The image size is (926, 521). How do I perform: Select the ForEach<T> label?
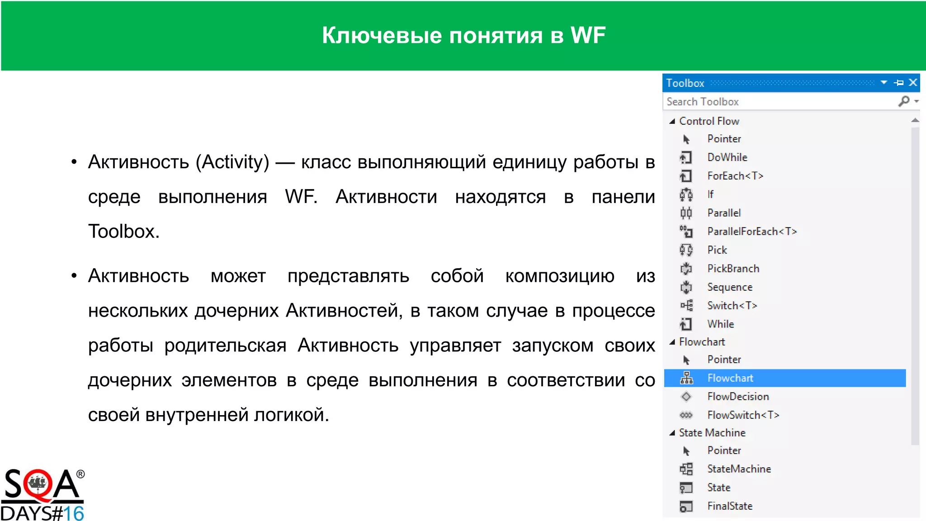735,176
